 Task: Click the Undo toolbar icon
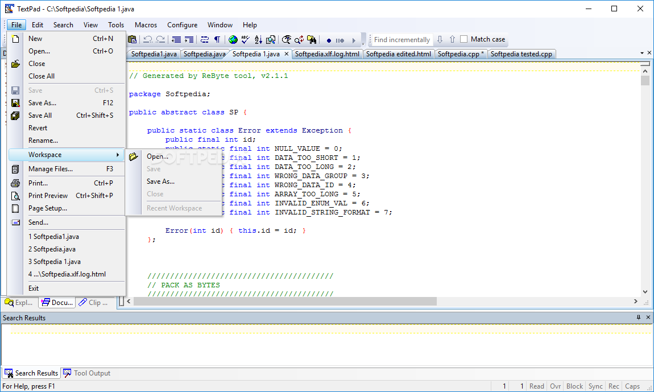[148, 39]
